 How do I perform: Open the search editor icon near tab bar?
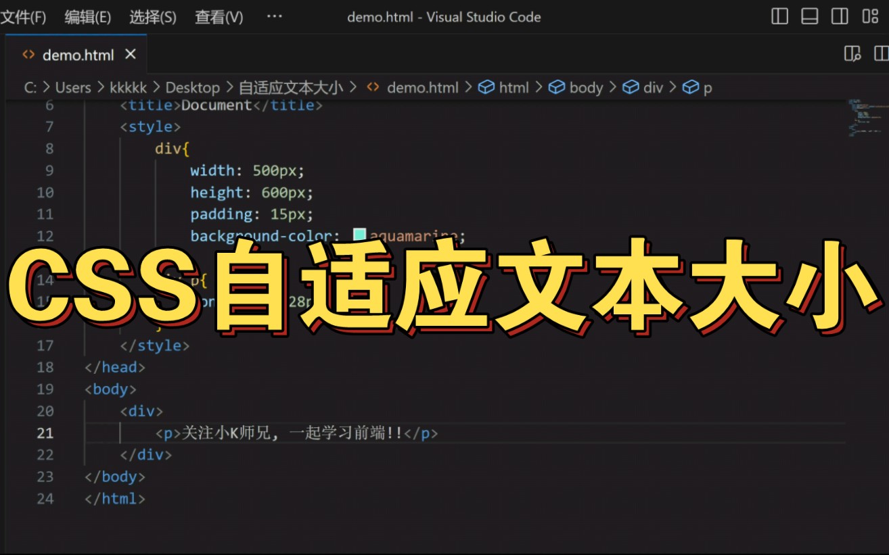(851, 53)
